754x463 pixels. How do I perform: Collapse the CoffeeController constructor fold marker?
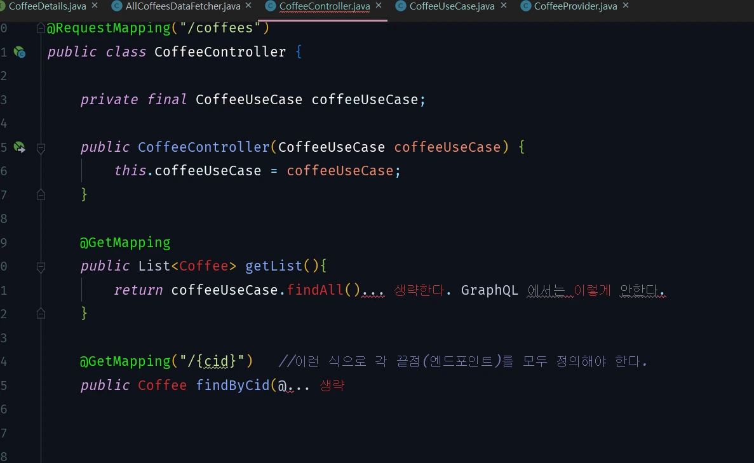(x=41, y=148)
